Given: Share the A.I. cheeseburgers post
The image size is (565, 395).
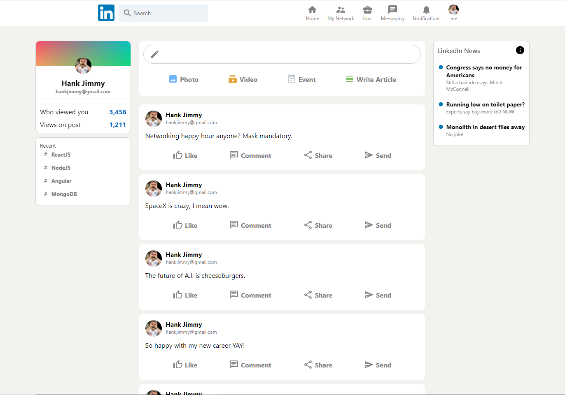Looking at the screenshot, I should tap(318, 295).
